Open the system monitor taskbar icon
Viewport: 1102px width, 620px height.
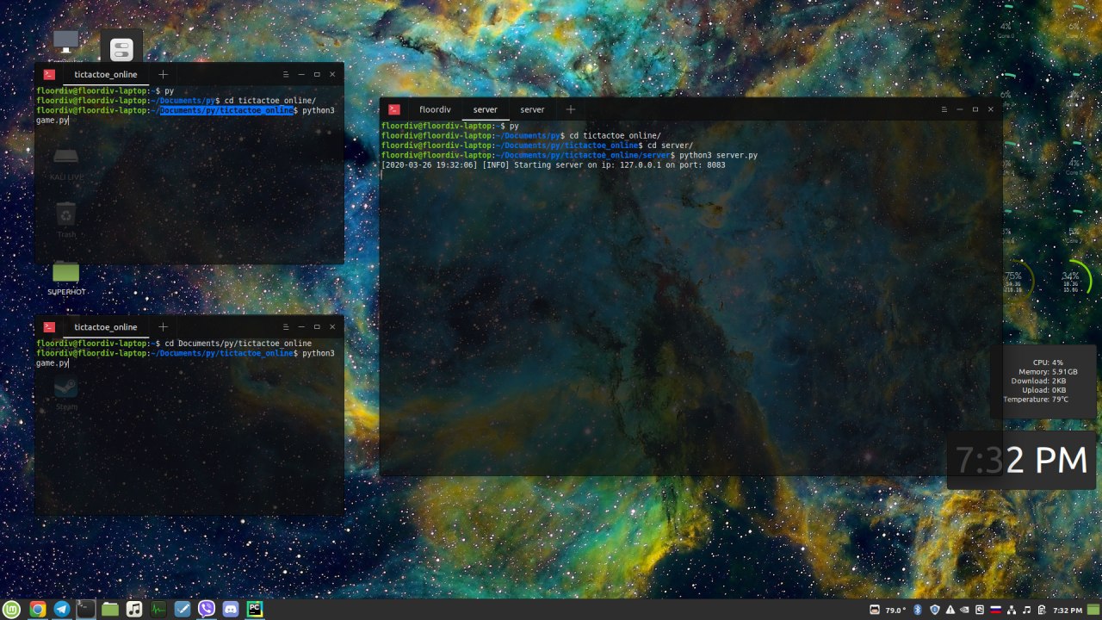(x=158, y=609)
